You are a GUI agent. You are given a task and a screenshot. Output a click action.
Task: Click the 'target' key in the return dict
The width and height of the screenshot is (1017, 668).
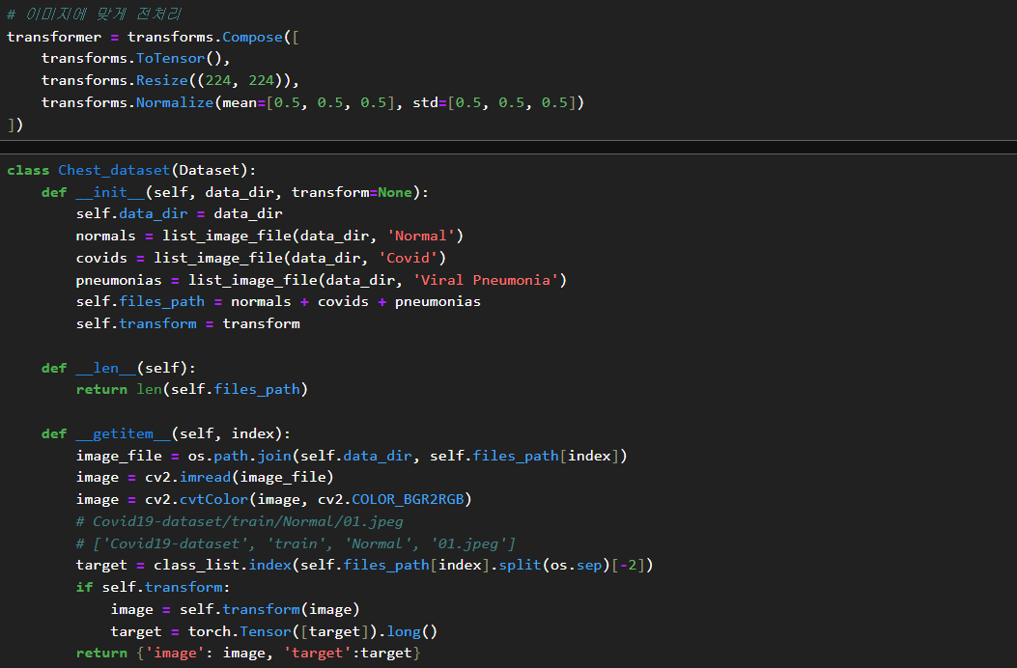coord(317,654)
